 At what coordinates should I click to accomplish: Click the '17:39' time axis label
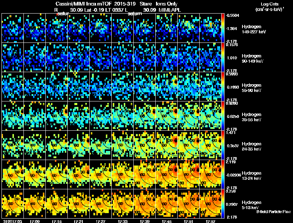[x=145, y=221]
